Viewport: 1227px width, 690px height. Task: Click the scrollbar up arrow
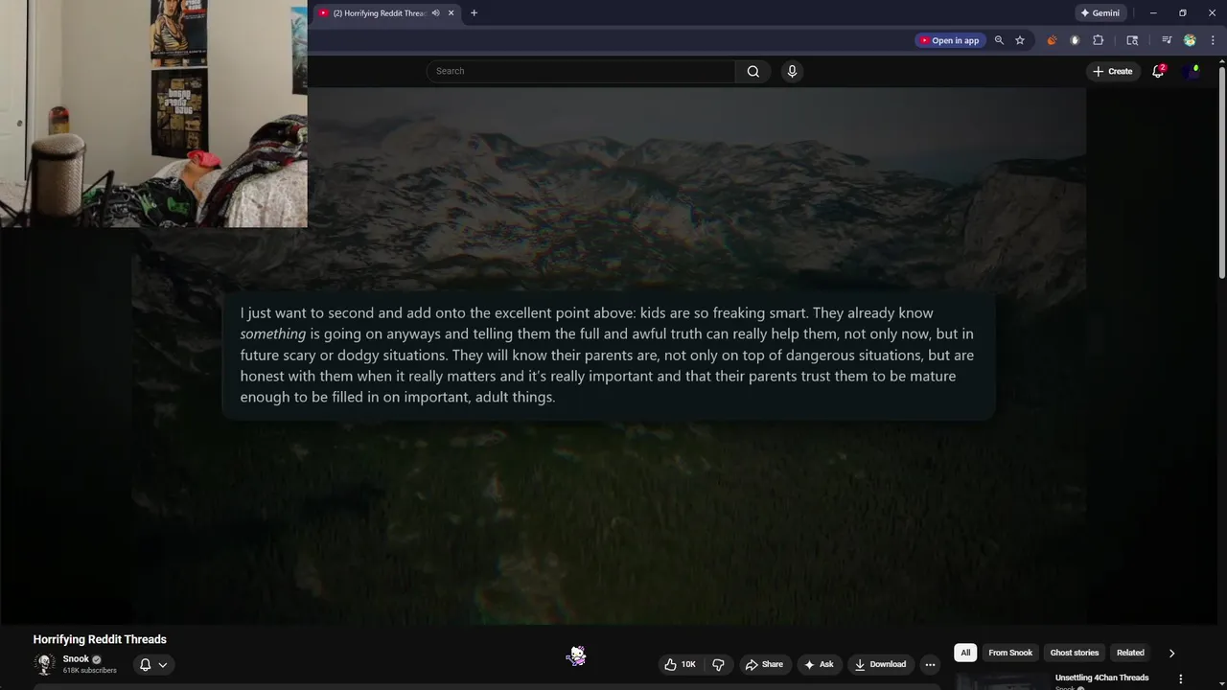[x=1221, y=61]
